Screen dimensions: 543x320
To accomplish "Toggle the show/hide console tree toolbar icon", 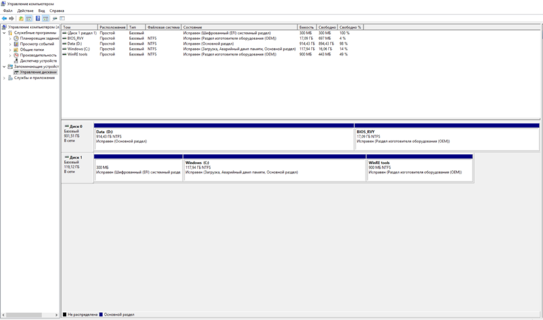I will pos(29,18).
